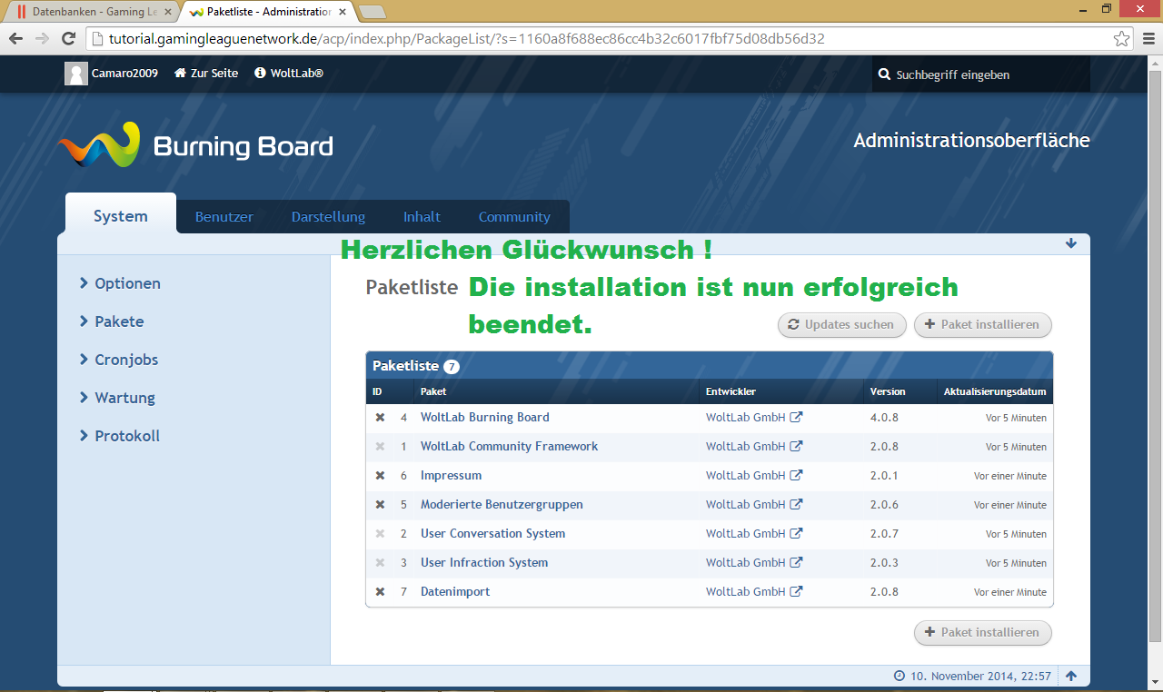
Task: Open the Community tab
Action: pos(514,217)
